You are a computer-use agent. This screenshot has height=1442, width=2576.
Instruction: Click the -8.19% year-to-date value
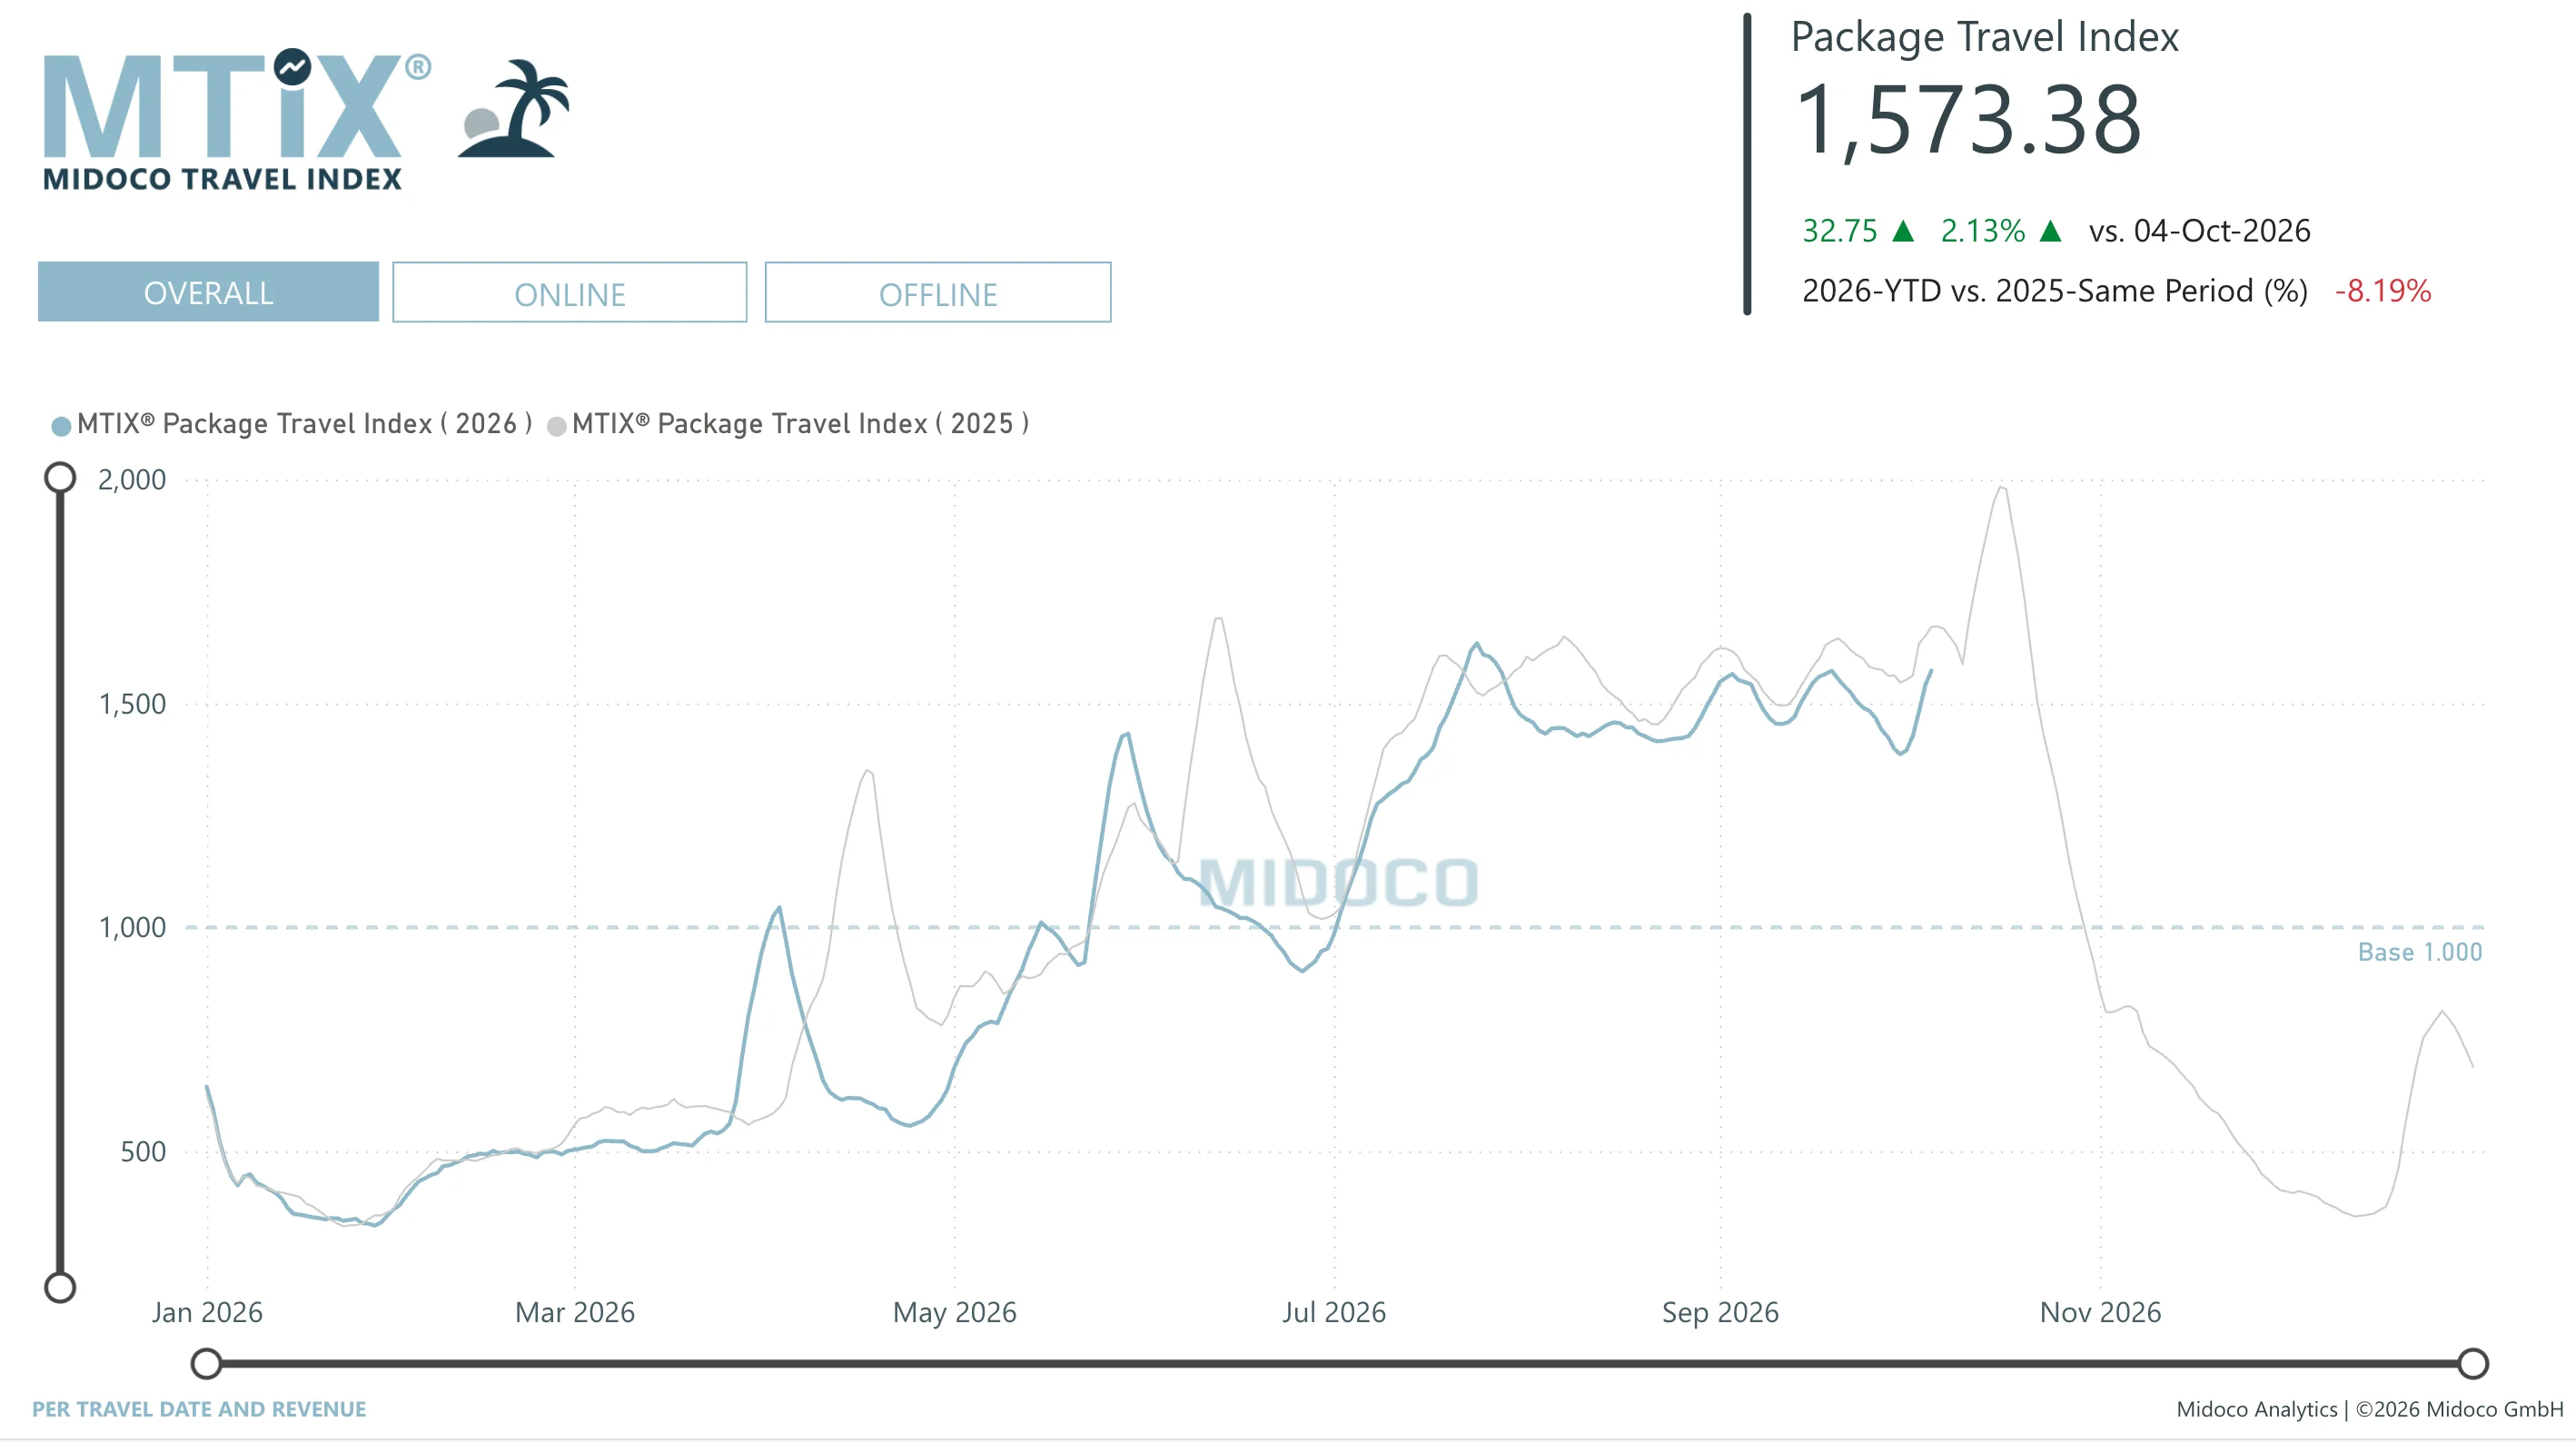2383,291
